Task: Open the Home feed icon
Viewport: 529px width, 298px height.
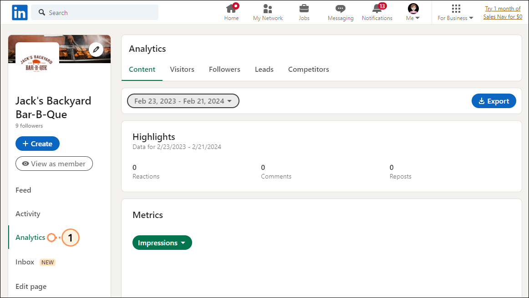Action: click(x=231, y=8)
